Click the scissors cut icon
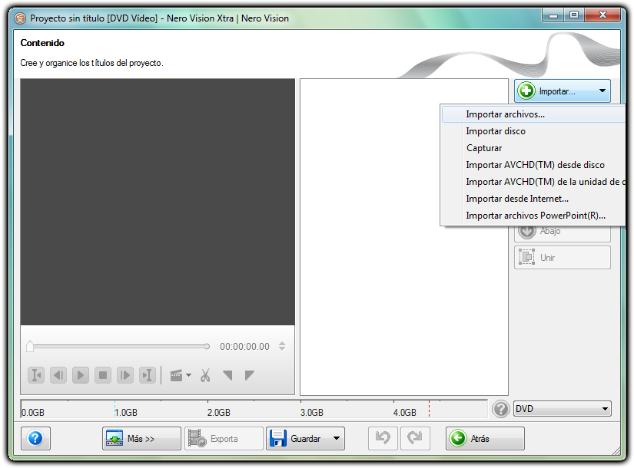The height and width of the screenshot is (468, 634). 205,375
